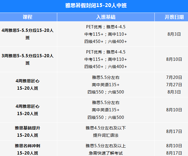Click 中考115+；高中110+ in the 3周雅思5-5.5分段 row
The width and height of the screenshot is (188, 156).
point(106,59)
